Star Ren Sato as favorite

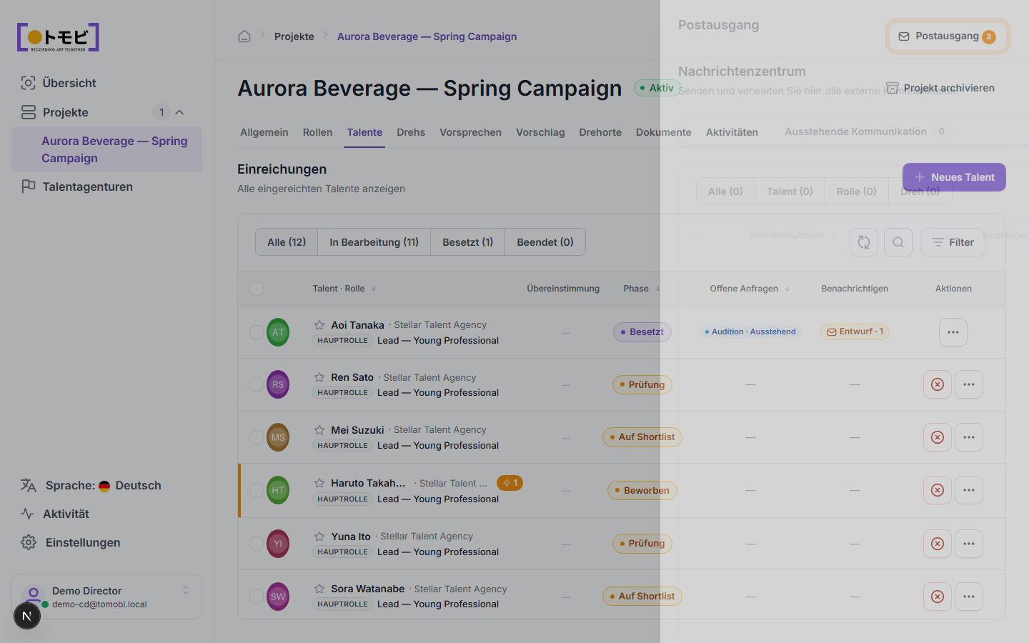319,377
